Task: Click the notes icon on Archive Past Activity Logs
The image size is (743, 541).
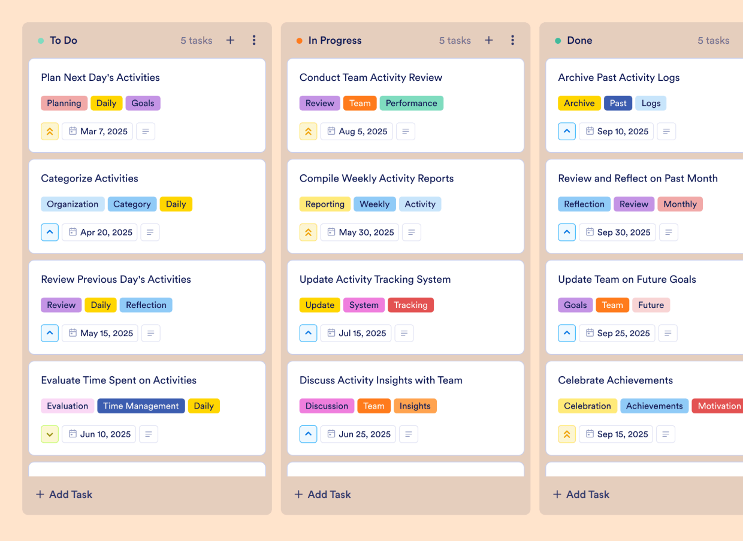Action: pos(666,131)
